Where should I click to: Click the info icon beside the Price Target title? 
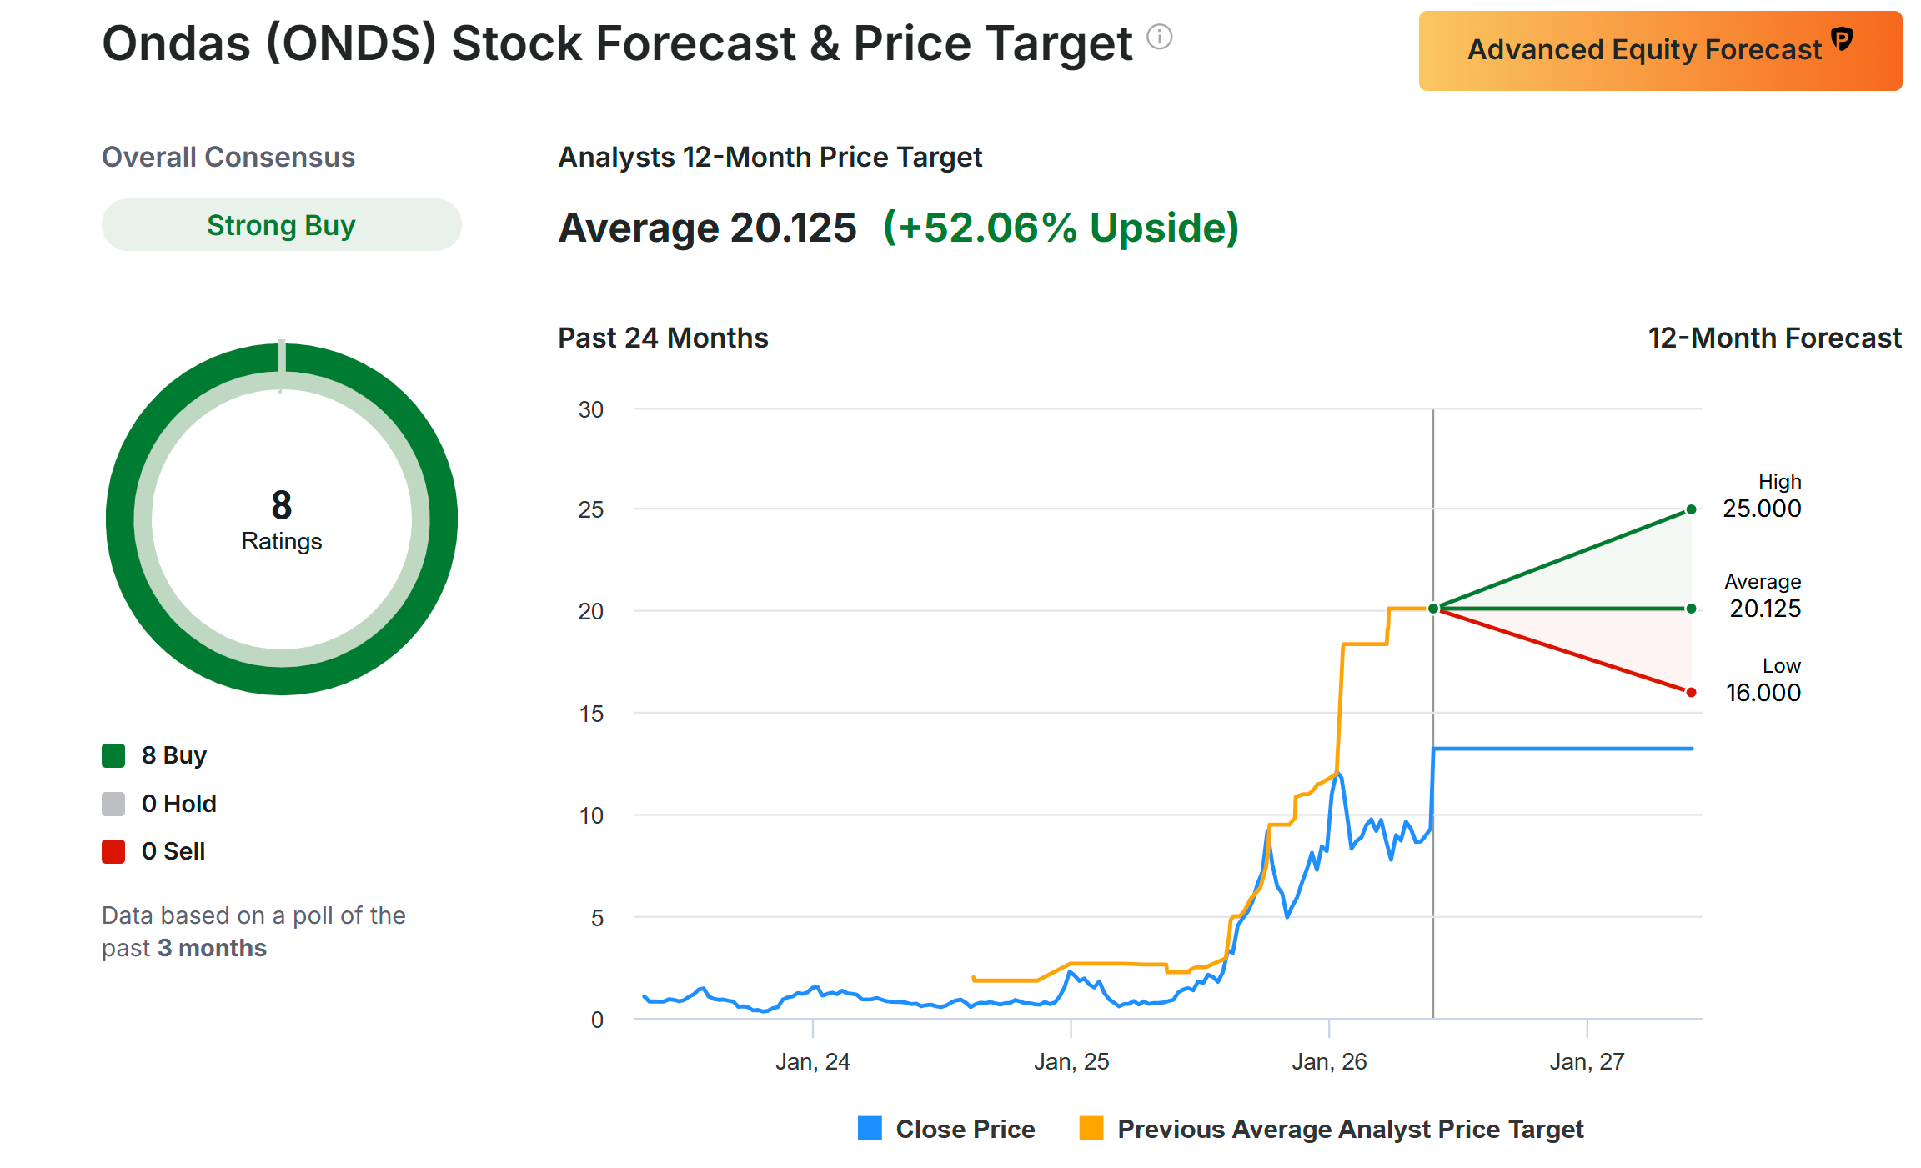point(1159,37)
